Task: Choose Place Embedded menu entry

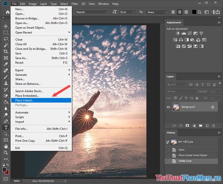Action: pyautogui.click(x=41, y=96)
